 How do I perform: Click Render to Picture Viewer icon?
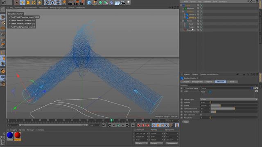coord(76,2)
